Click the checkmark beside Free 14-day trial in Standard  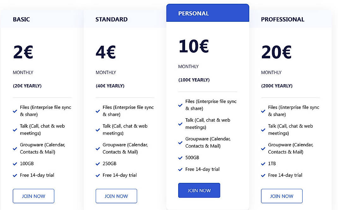(98, 175)
